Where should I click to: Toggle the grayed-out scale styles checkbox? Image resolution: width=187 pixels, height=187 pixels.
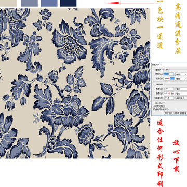(154, 103)
